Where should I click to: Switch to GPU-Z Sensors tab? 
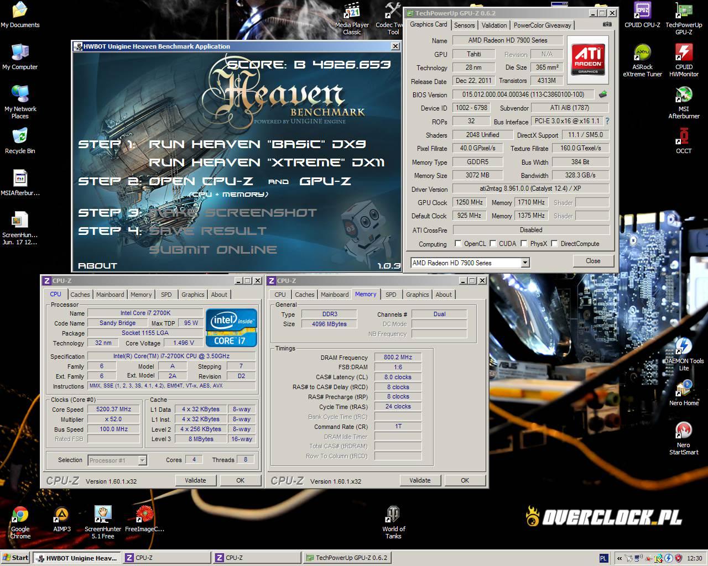coord(464,25)
